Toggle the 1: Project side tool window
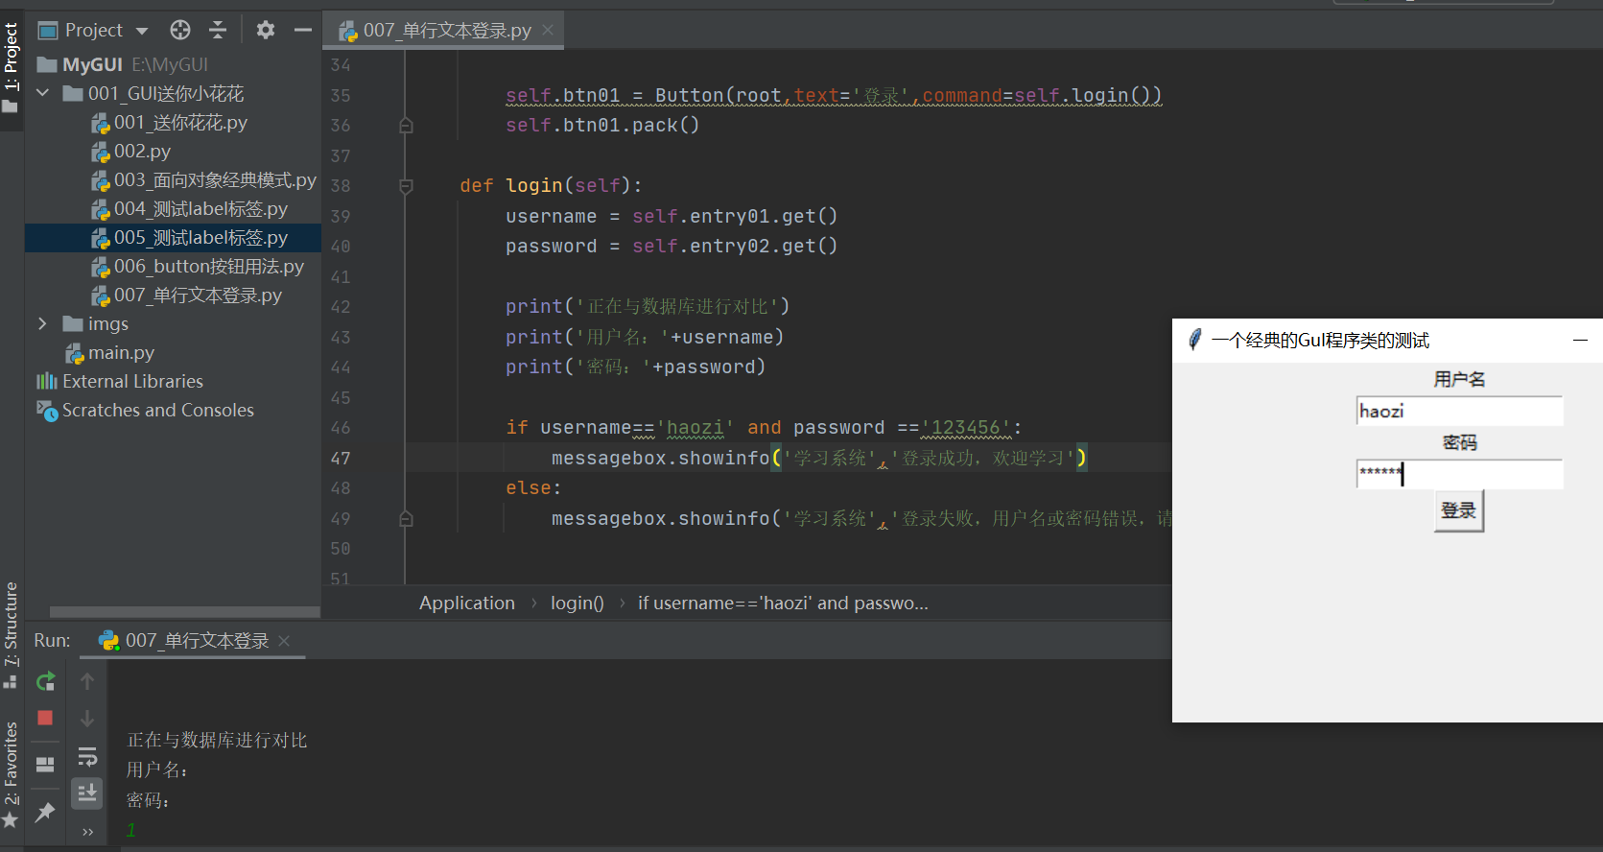 click(11, 67)
